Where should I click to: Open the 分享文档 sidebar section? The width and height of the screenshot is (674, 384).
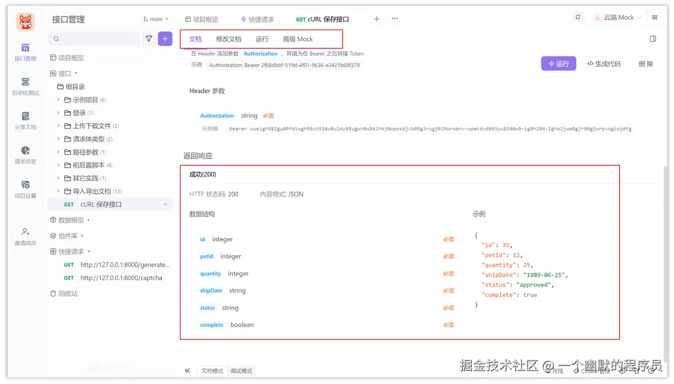(25, 120)
